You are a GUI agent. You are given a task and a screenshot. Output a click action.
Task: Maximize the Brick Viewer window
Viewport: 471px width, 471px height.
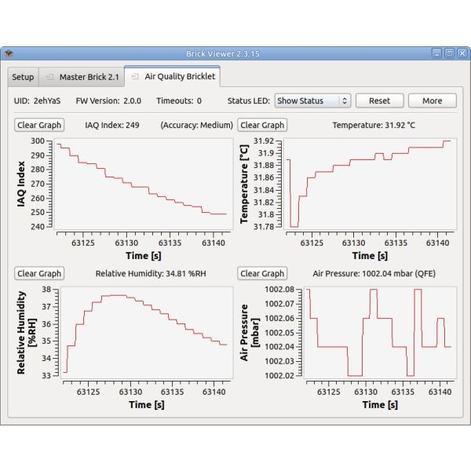[449, 53]
